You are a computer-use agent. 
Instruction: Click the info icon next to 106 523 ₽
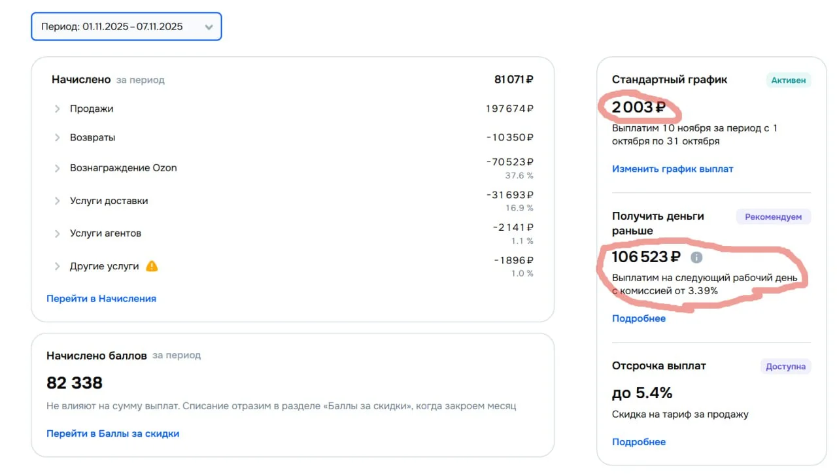click(x=697, y=258)
